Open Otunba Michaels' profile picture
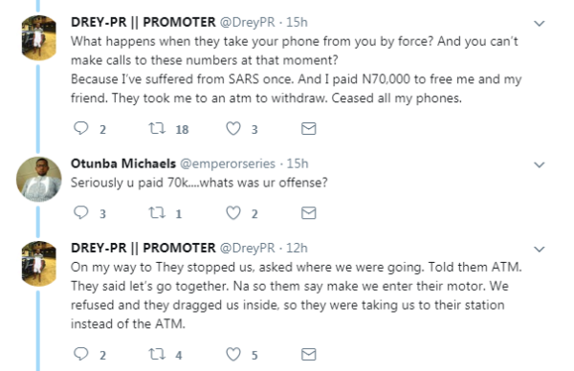The image size is (574, 371). click(x=39, y=179)
